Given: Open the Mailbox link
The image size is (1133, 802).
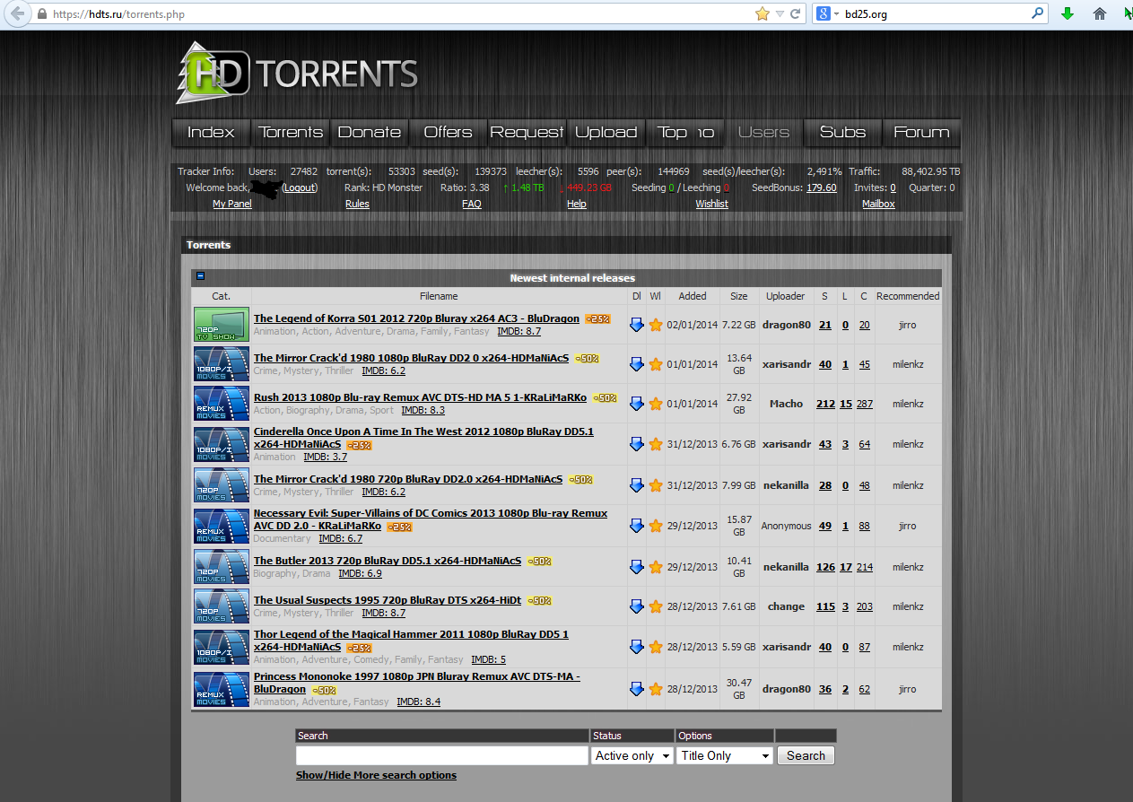Looking at the screenshot, I should 878,204.
